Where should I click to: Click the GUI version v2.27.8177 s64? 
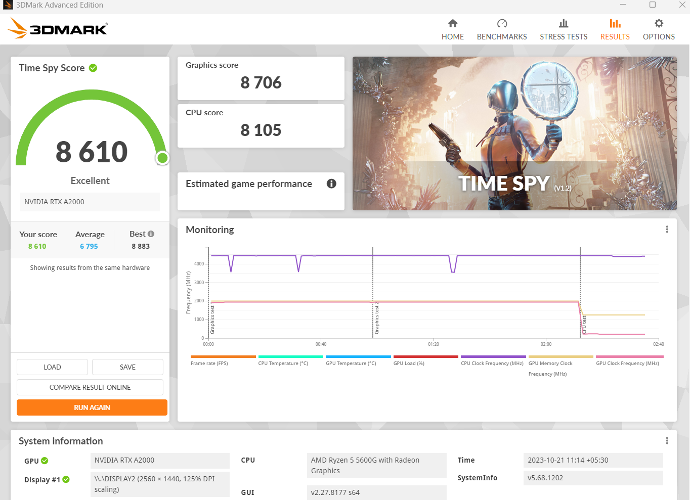(x=377, y=492)
